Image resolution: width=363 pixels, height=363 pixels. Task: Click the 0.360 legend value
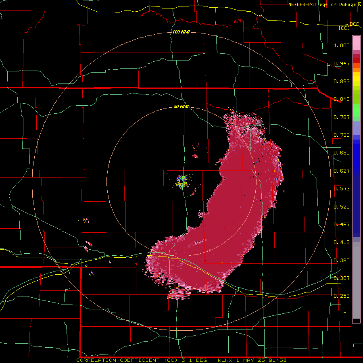342,261
